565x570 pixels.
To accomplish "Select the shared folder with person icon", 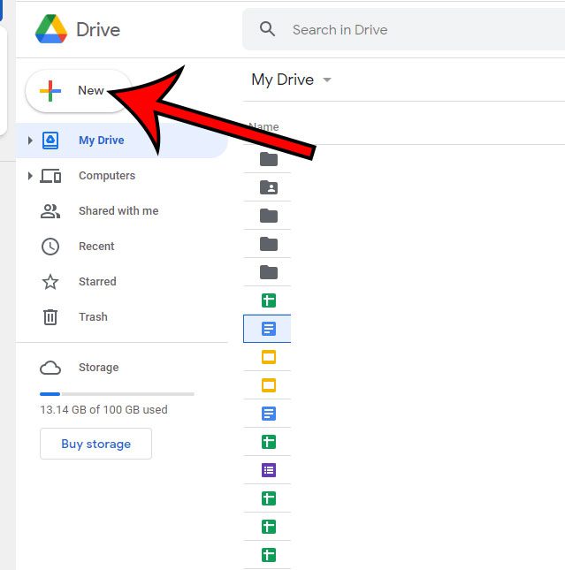I will click(x=269, y=187).
